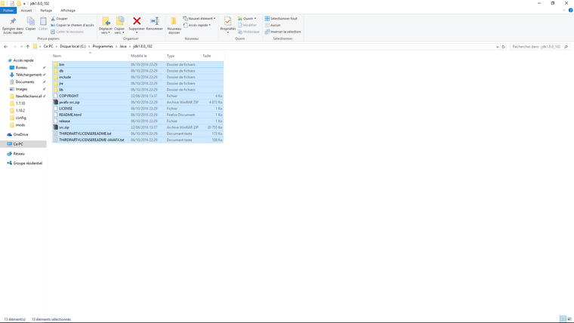Click the red Supprimer delete icon

tap(137, 22)
